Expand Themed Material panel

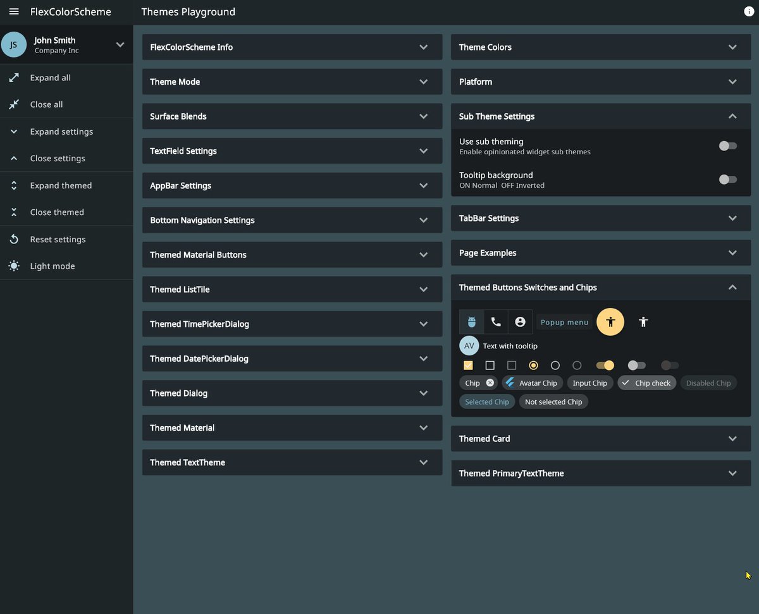(x=292, y=428)
